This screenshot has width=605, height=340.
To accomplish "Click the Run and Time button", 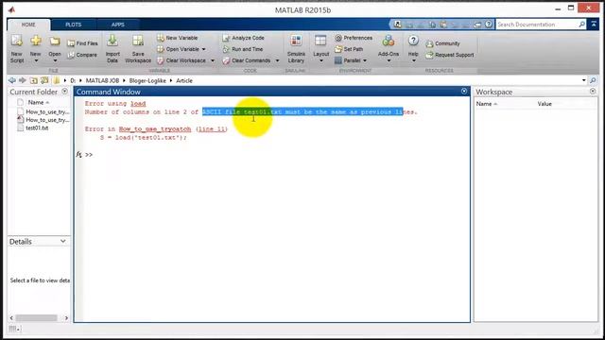I will pyautogui.click(x=243, y=49).
